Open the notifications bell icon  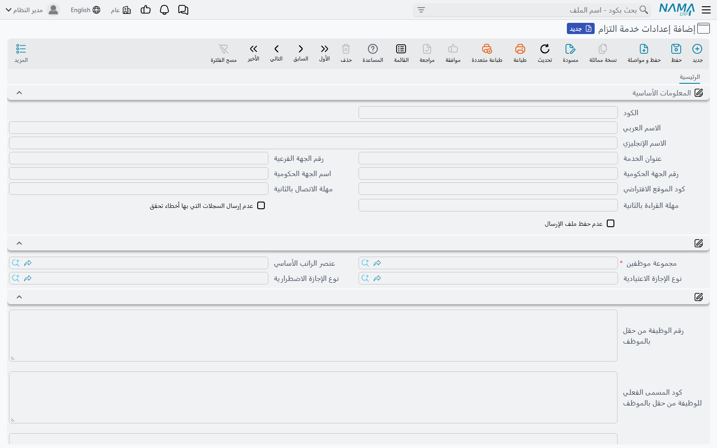tap(164, 10)
